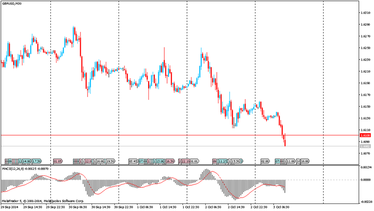Open the pink 01:05 event marker

(x=58, y=161)
